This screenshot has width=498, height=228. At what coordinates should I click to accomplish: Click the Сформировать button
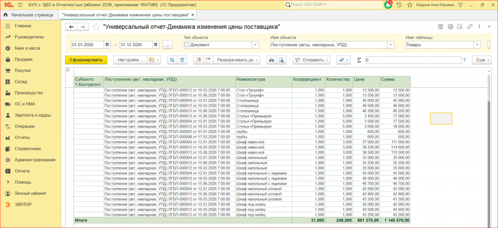pos(86,60)
